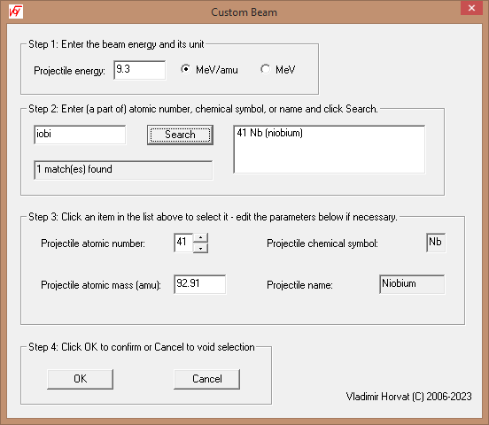Click the Projectile atomic mass field

(x=199, y=284)
